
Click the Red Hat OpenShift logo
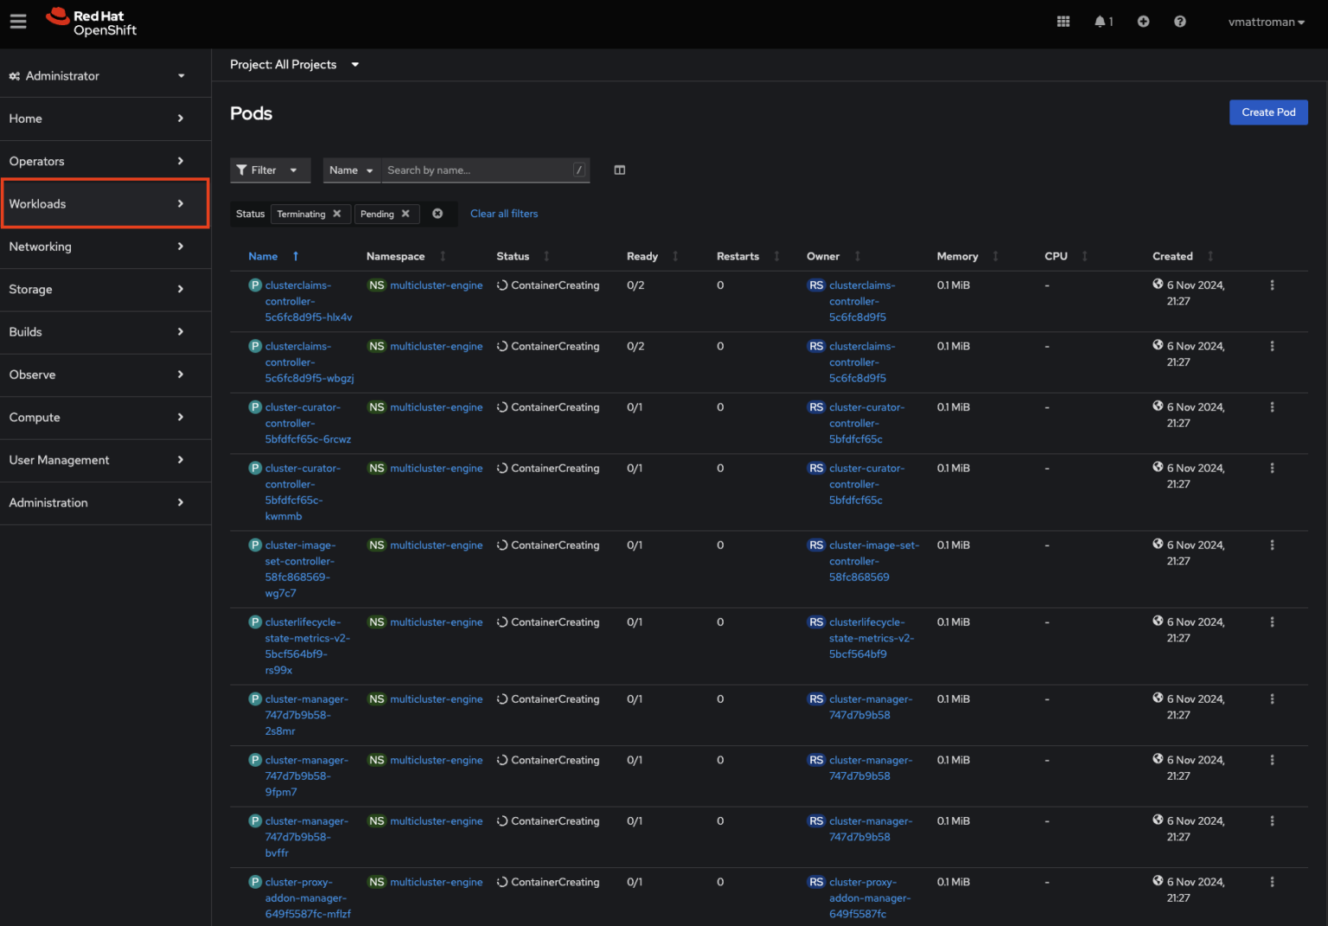[x=90, y=22]
